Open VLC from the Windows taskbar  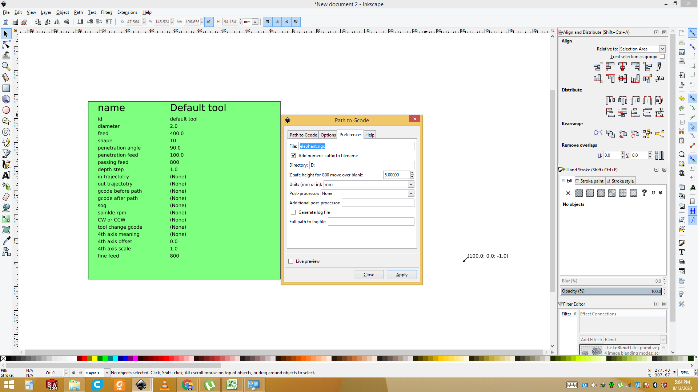click(x=165, y=385)
